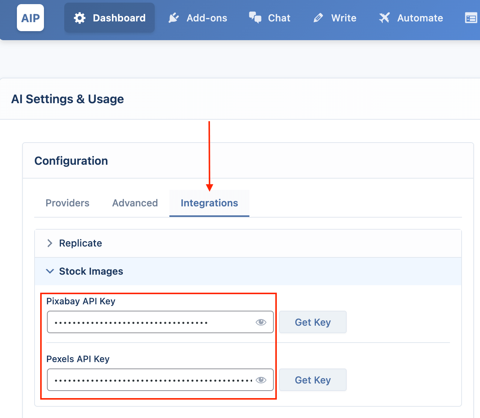The image size is (480, 418).
Task: Open the Add-ons menu item
Action: click(198, 18)
